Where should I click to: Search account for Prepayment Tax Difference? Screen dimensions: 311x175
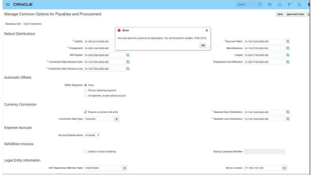point(288,62)
